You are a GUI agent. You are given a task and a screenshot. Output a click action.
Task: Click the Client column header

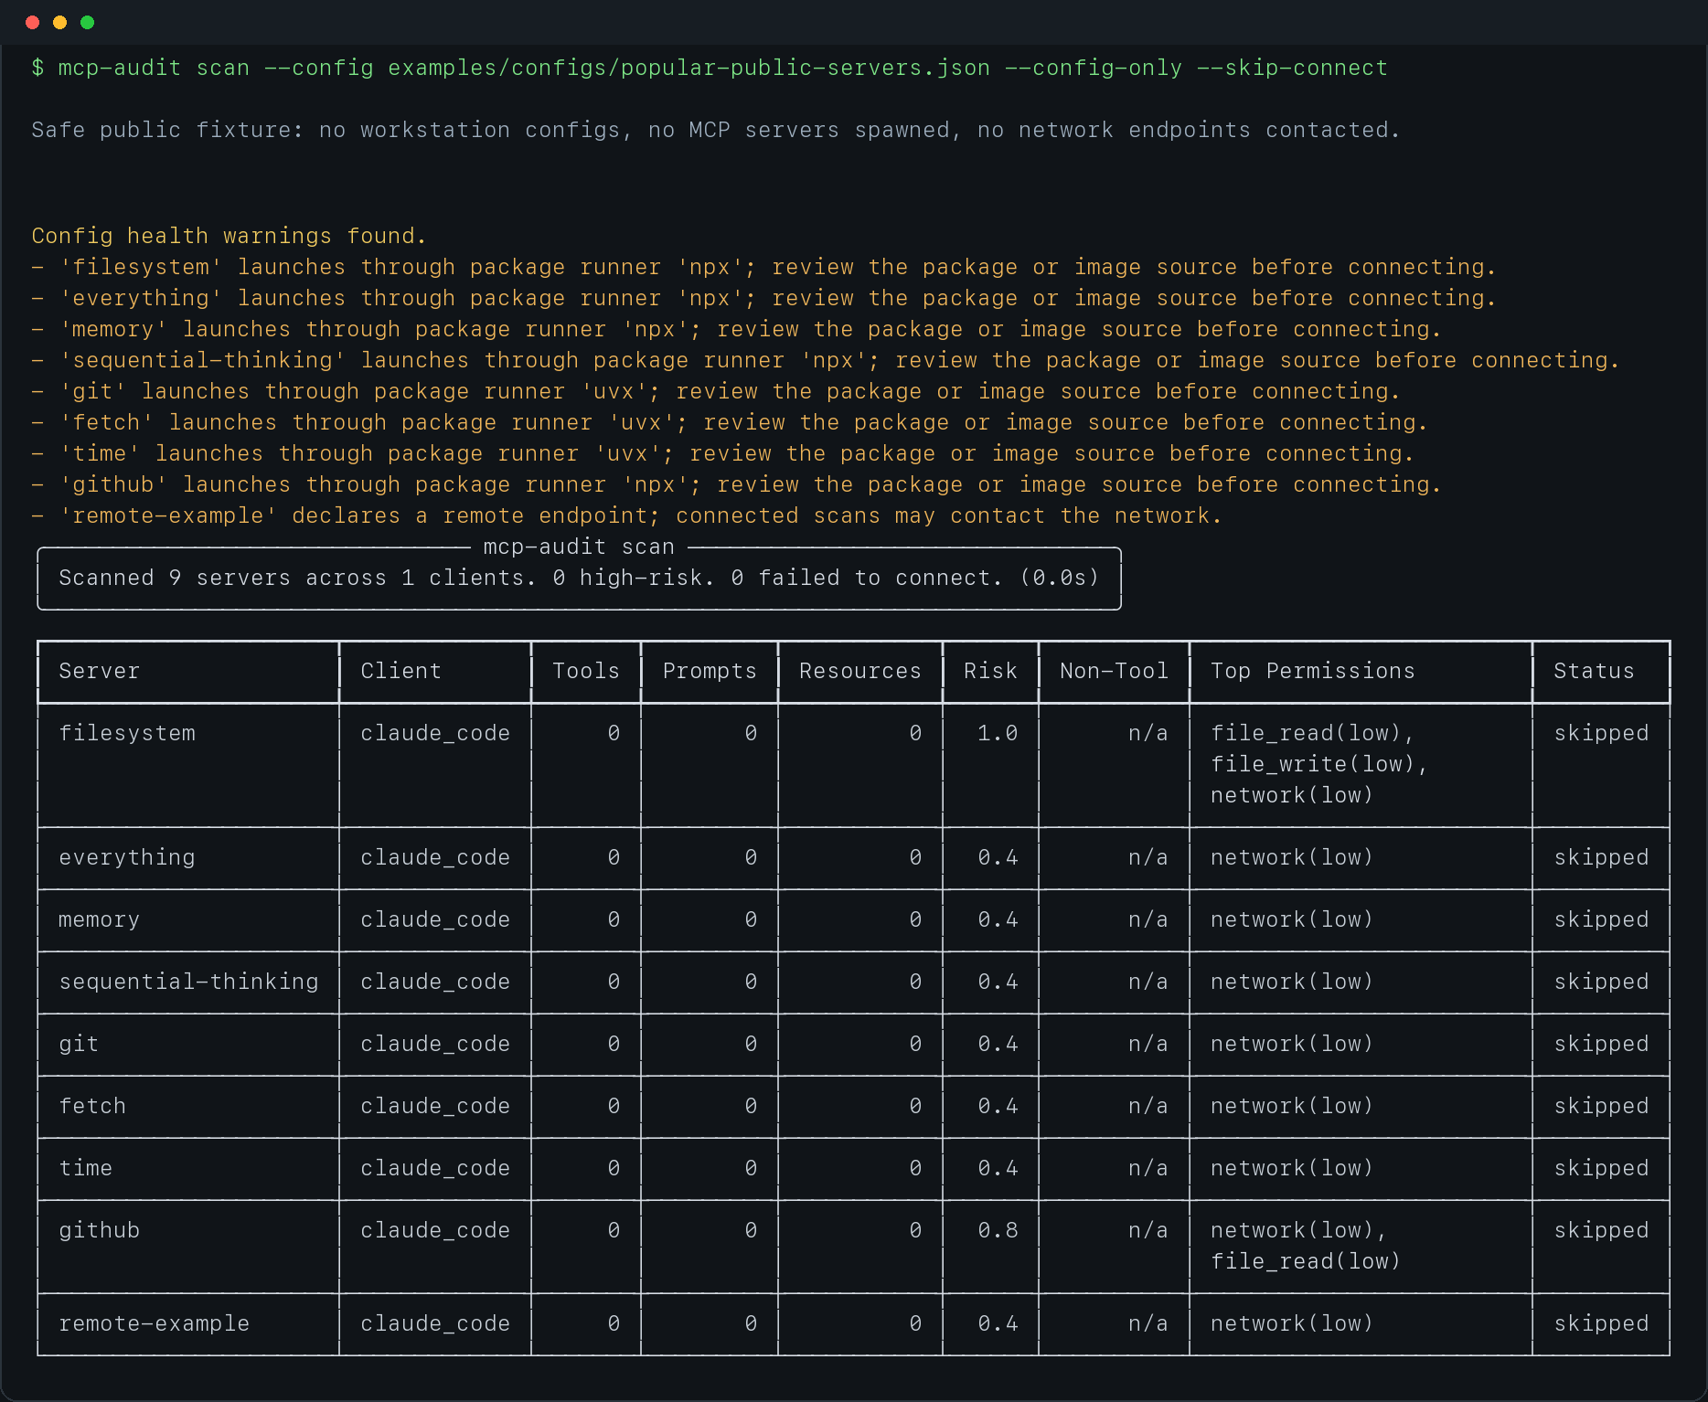tap(400, 671)
